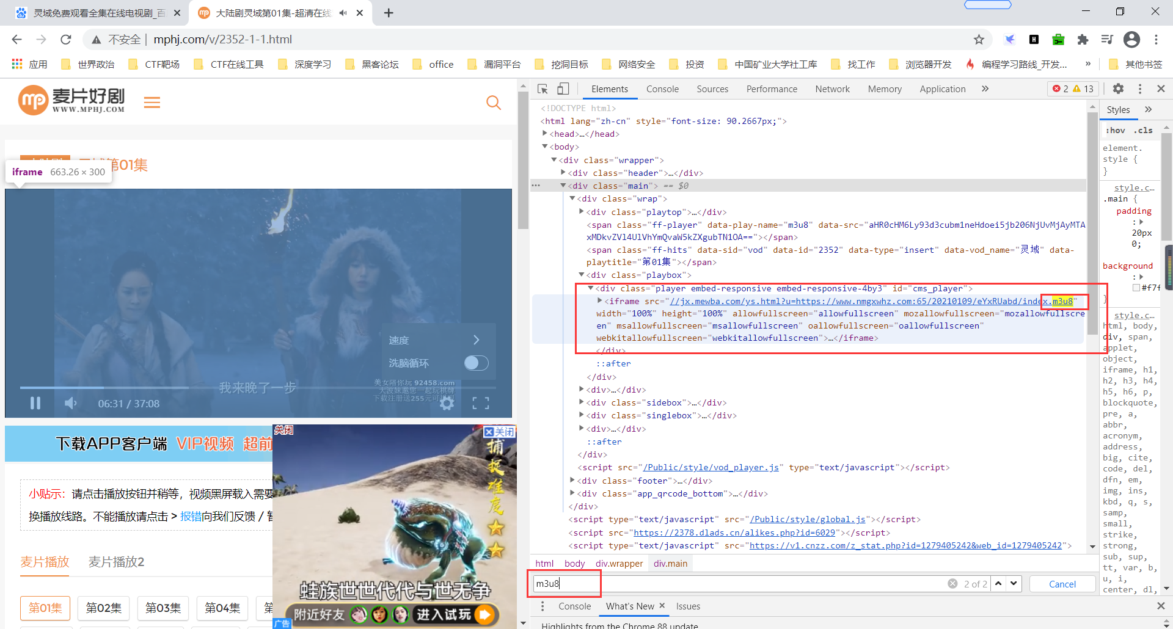The width and height of the screenshot is (1173, 629).
Task: Switch to the Console tab
Action: (x=662, y=89)
